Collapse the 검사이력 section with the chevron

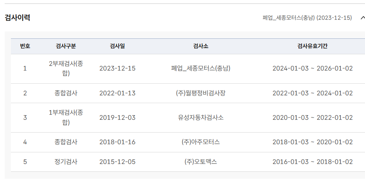point(363,18)
